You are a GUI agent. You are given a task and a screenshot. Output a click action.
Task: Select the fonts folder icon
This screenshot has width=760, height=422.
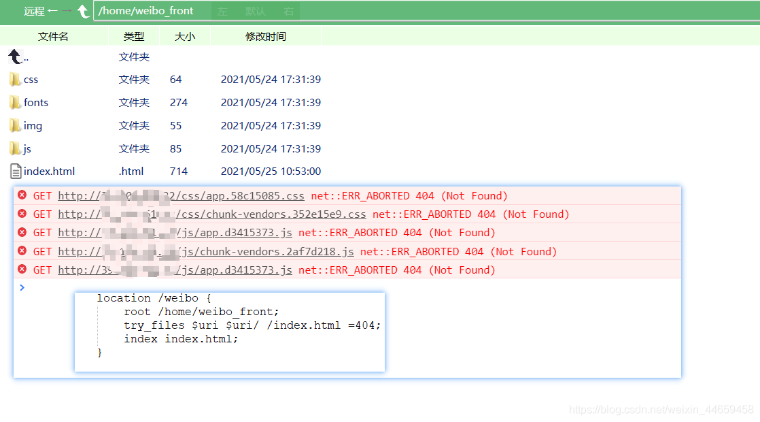[x=15, y=102]
